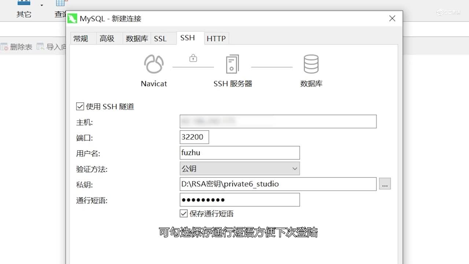
Task: Open the 验证方法 authentication method dropdown
Action: pyautogui.click(x=295, y=168)
